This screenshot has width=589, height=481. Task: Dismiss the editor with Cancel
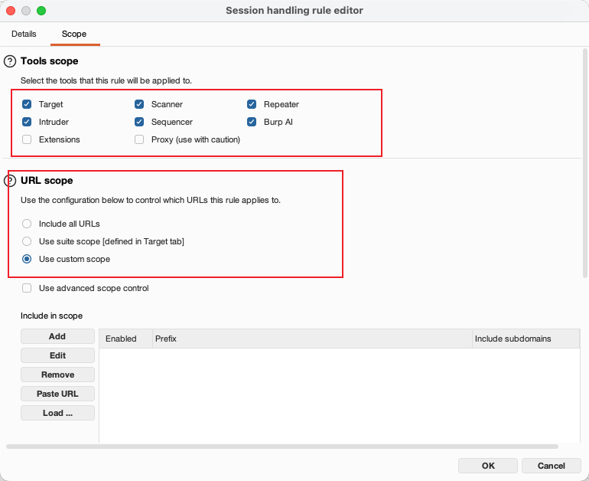tap(551, 466)
